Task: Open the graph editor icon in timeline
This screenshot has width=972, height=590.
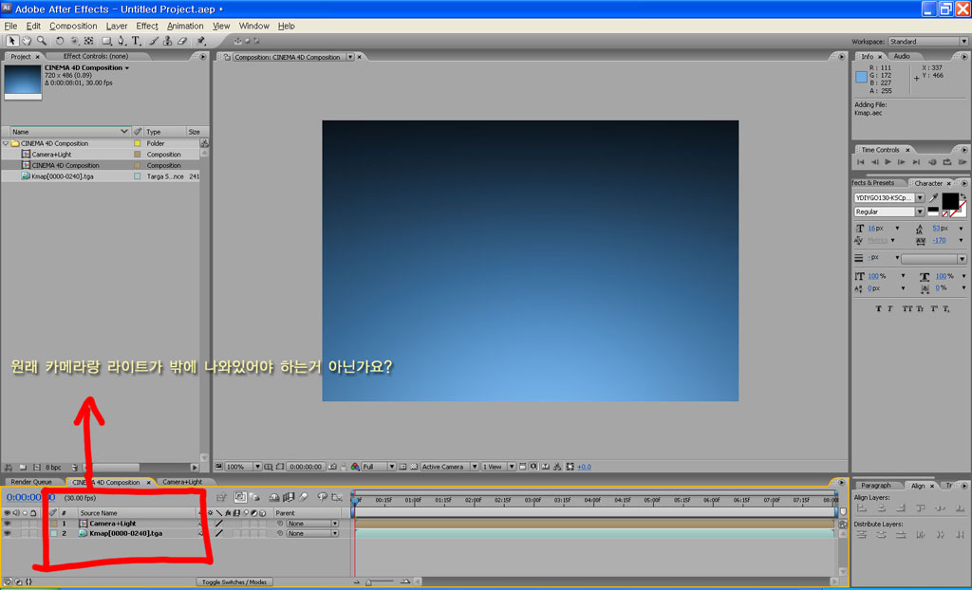Action: 337,497
